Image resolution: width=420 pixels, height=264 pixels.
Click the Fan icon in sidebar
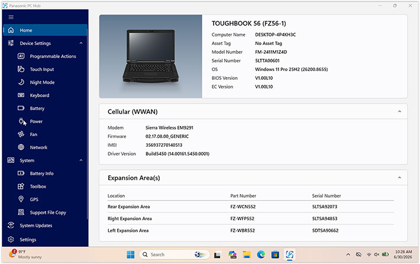[x=21, y=134]
